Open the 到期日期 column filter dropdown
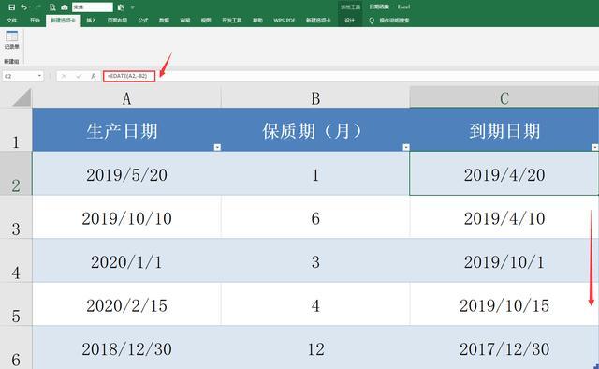Viewport: 599px width, 369px height. 595,147
